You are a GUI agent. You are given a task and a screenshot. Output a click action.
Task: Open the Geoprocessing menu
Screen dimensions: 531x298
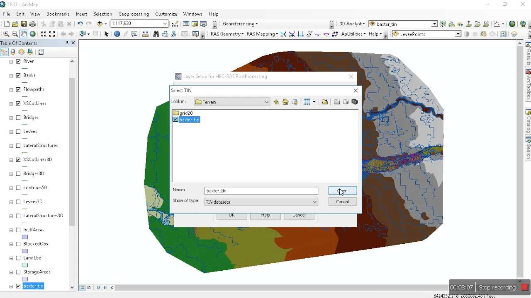click(134, 14)
